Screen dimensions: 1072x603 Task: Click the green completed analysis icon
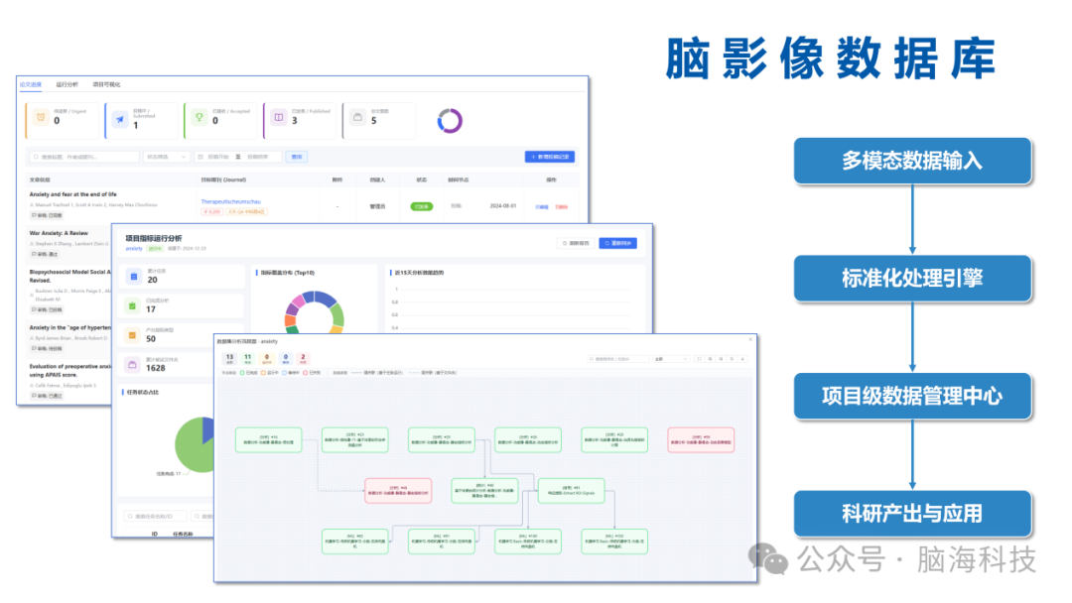[133, 305]
